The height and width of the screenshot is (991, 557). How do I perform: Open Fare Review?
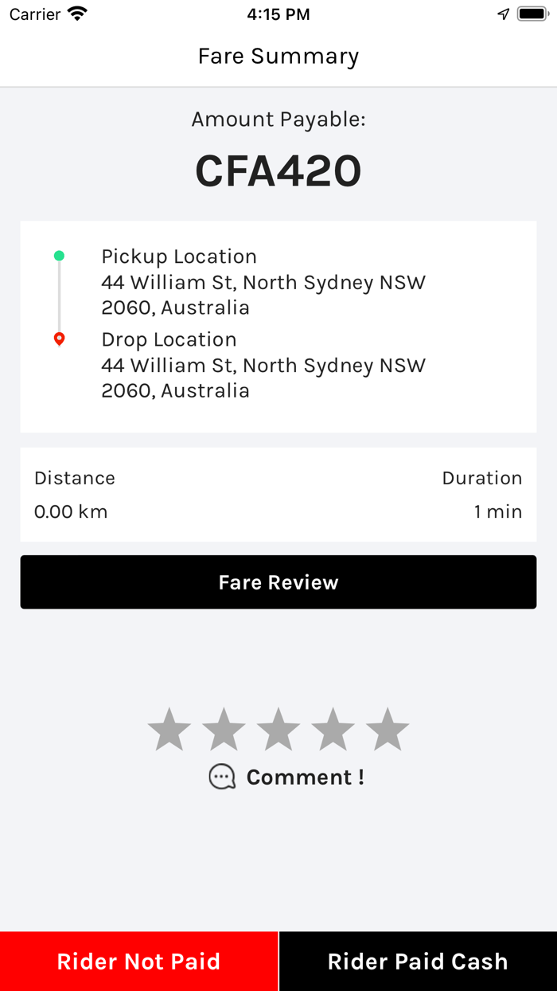(x=278, y=582)
